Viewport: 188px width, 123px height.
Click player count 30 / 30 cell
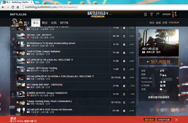point(116,36)
